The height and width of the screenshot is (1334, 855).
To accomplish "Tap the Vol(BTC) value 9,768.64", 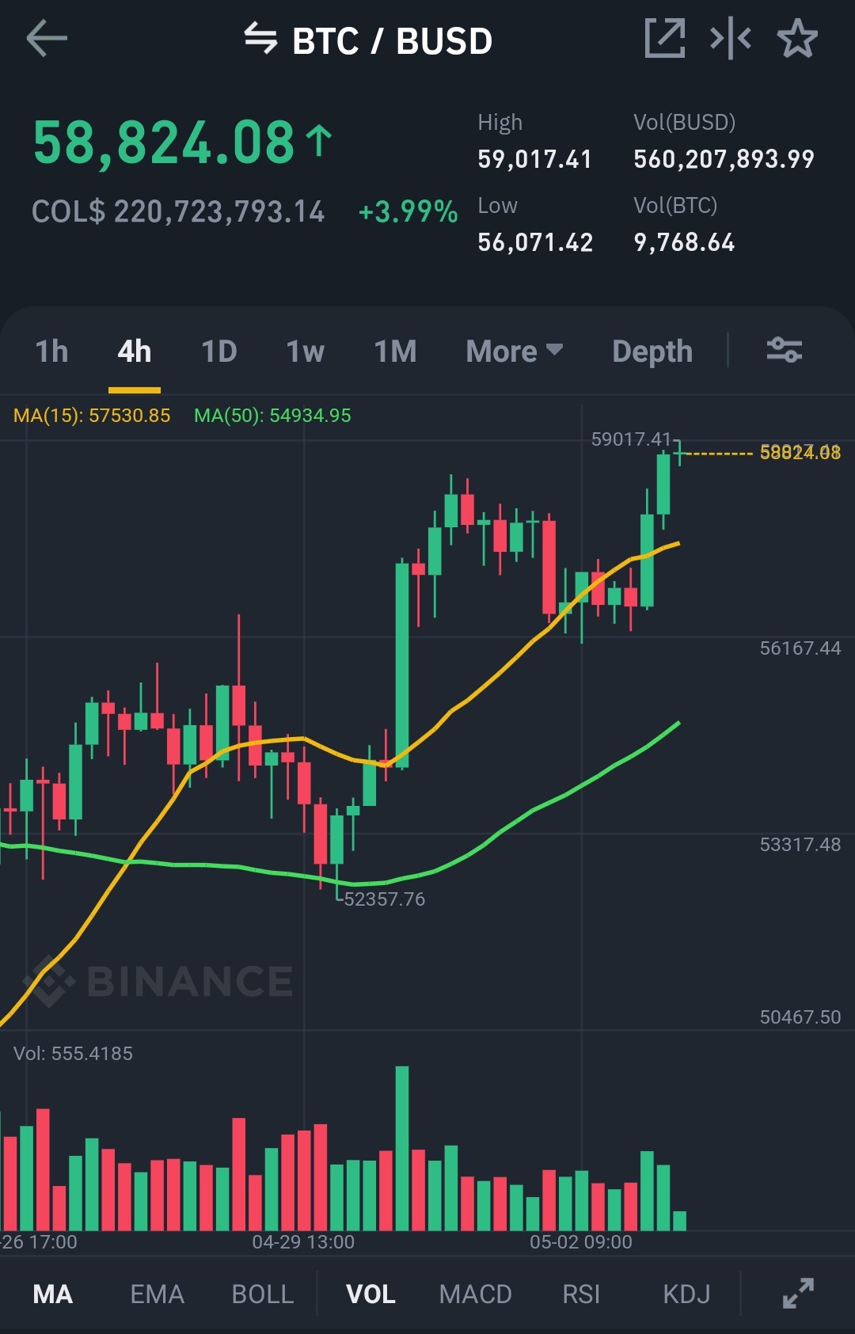I will [684, 242].
